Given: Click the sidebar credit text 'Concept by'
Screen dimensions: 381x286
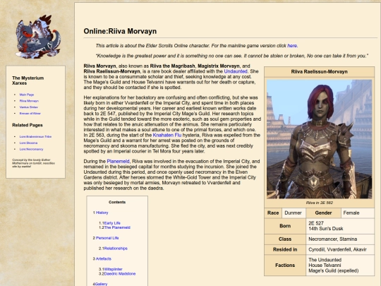Looking at the screenshot, I should [x=34, y=163].
